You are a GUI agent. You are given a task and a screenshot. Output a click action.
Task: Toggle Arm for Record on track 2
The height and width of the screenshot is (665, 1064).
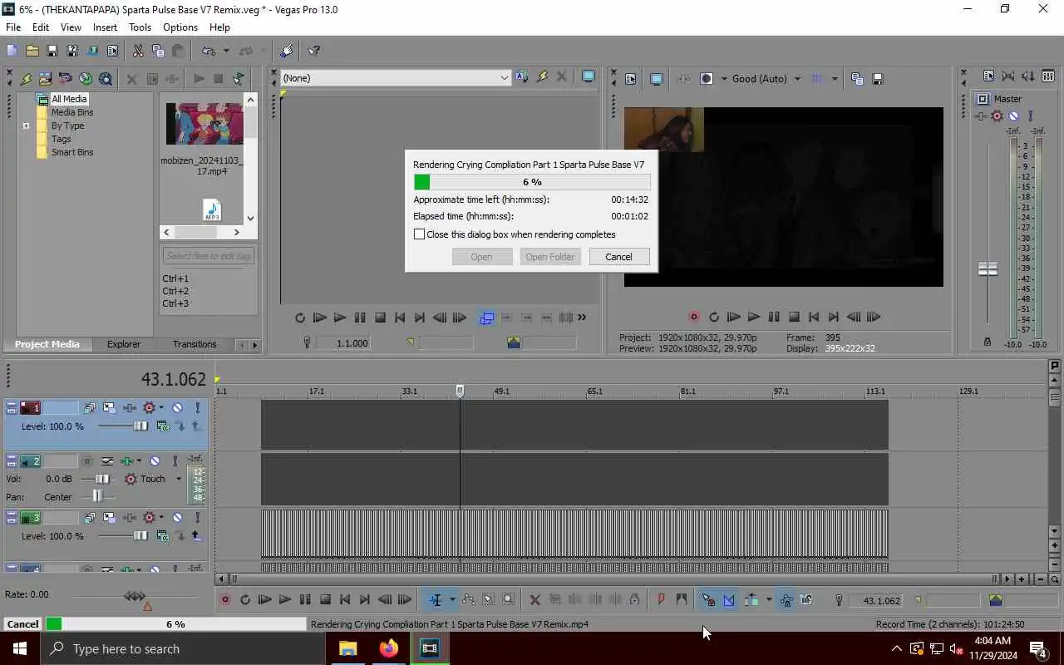(86, 461)
